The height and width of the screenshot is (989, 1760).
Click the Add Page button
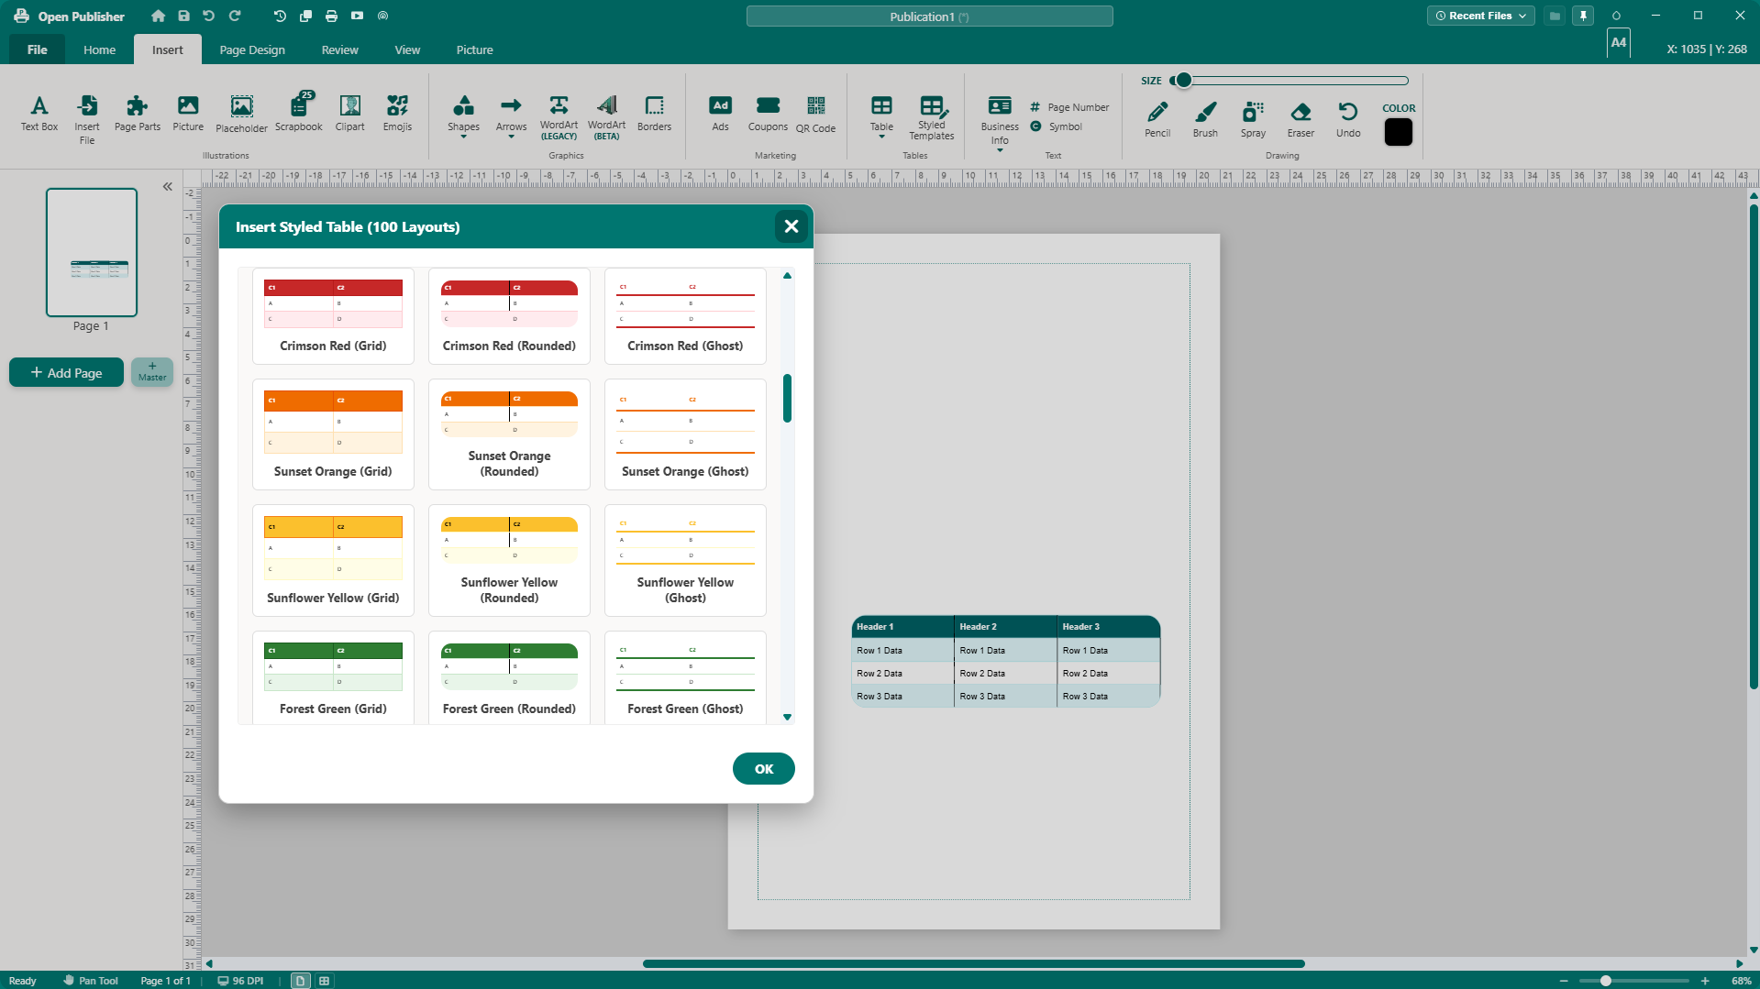coord(66,373)
